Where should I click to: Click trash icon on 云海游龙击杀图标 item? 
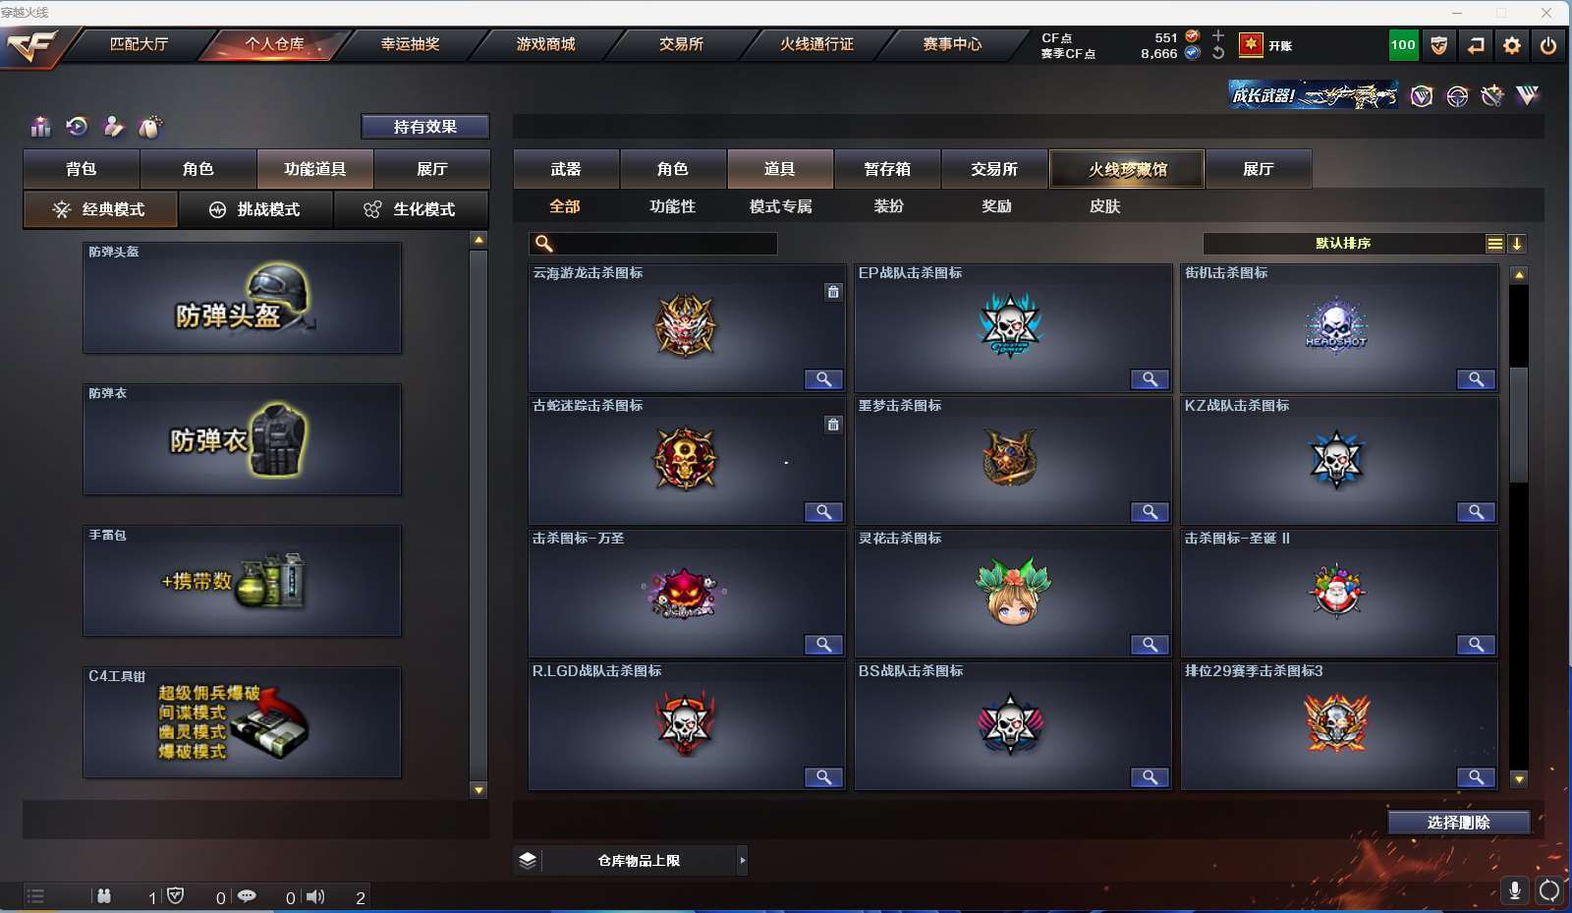833,292
